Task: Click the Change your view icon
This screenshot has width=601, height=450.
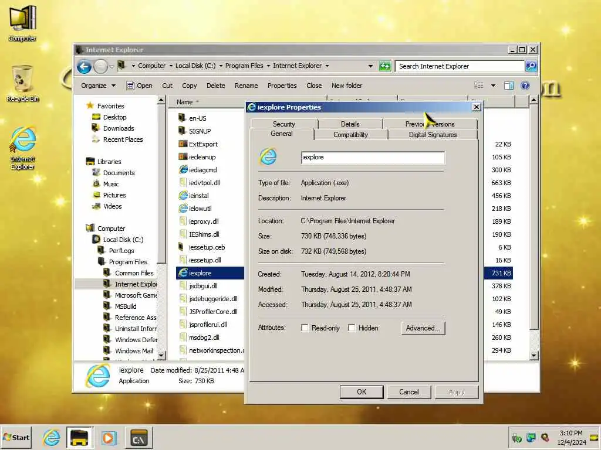Action: point(479,86)
